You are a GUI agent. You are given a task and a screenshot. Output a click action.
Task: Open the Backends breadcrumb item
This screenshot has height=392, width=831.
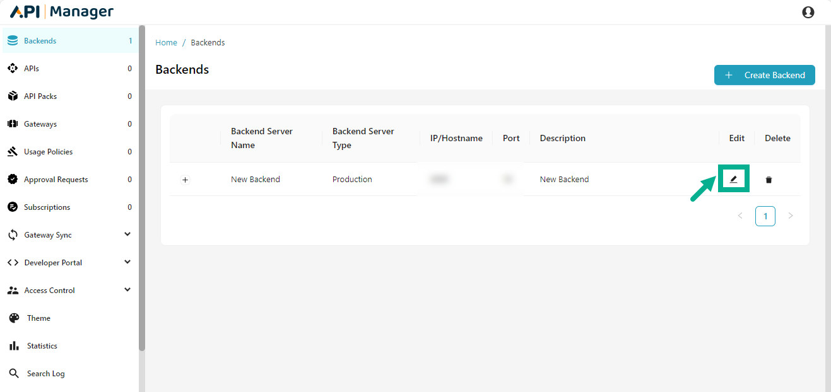(208, 42)
